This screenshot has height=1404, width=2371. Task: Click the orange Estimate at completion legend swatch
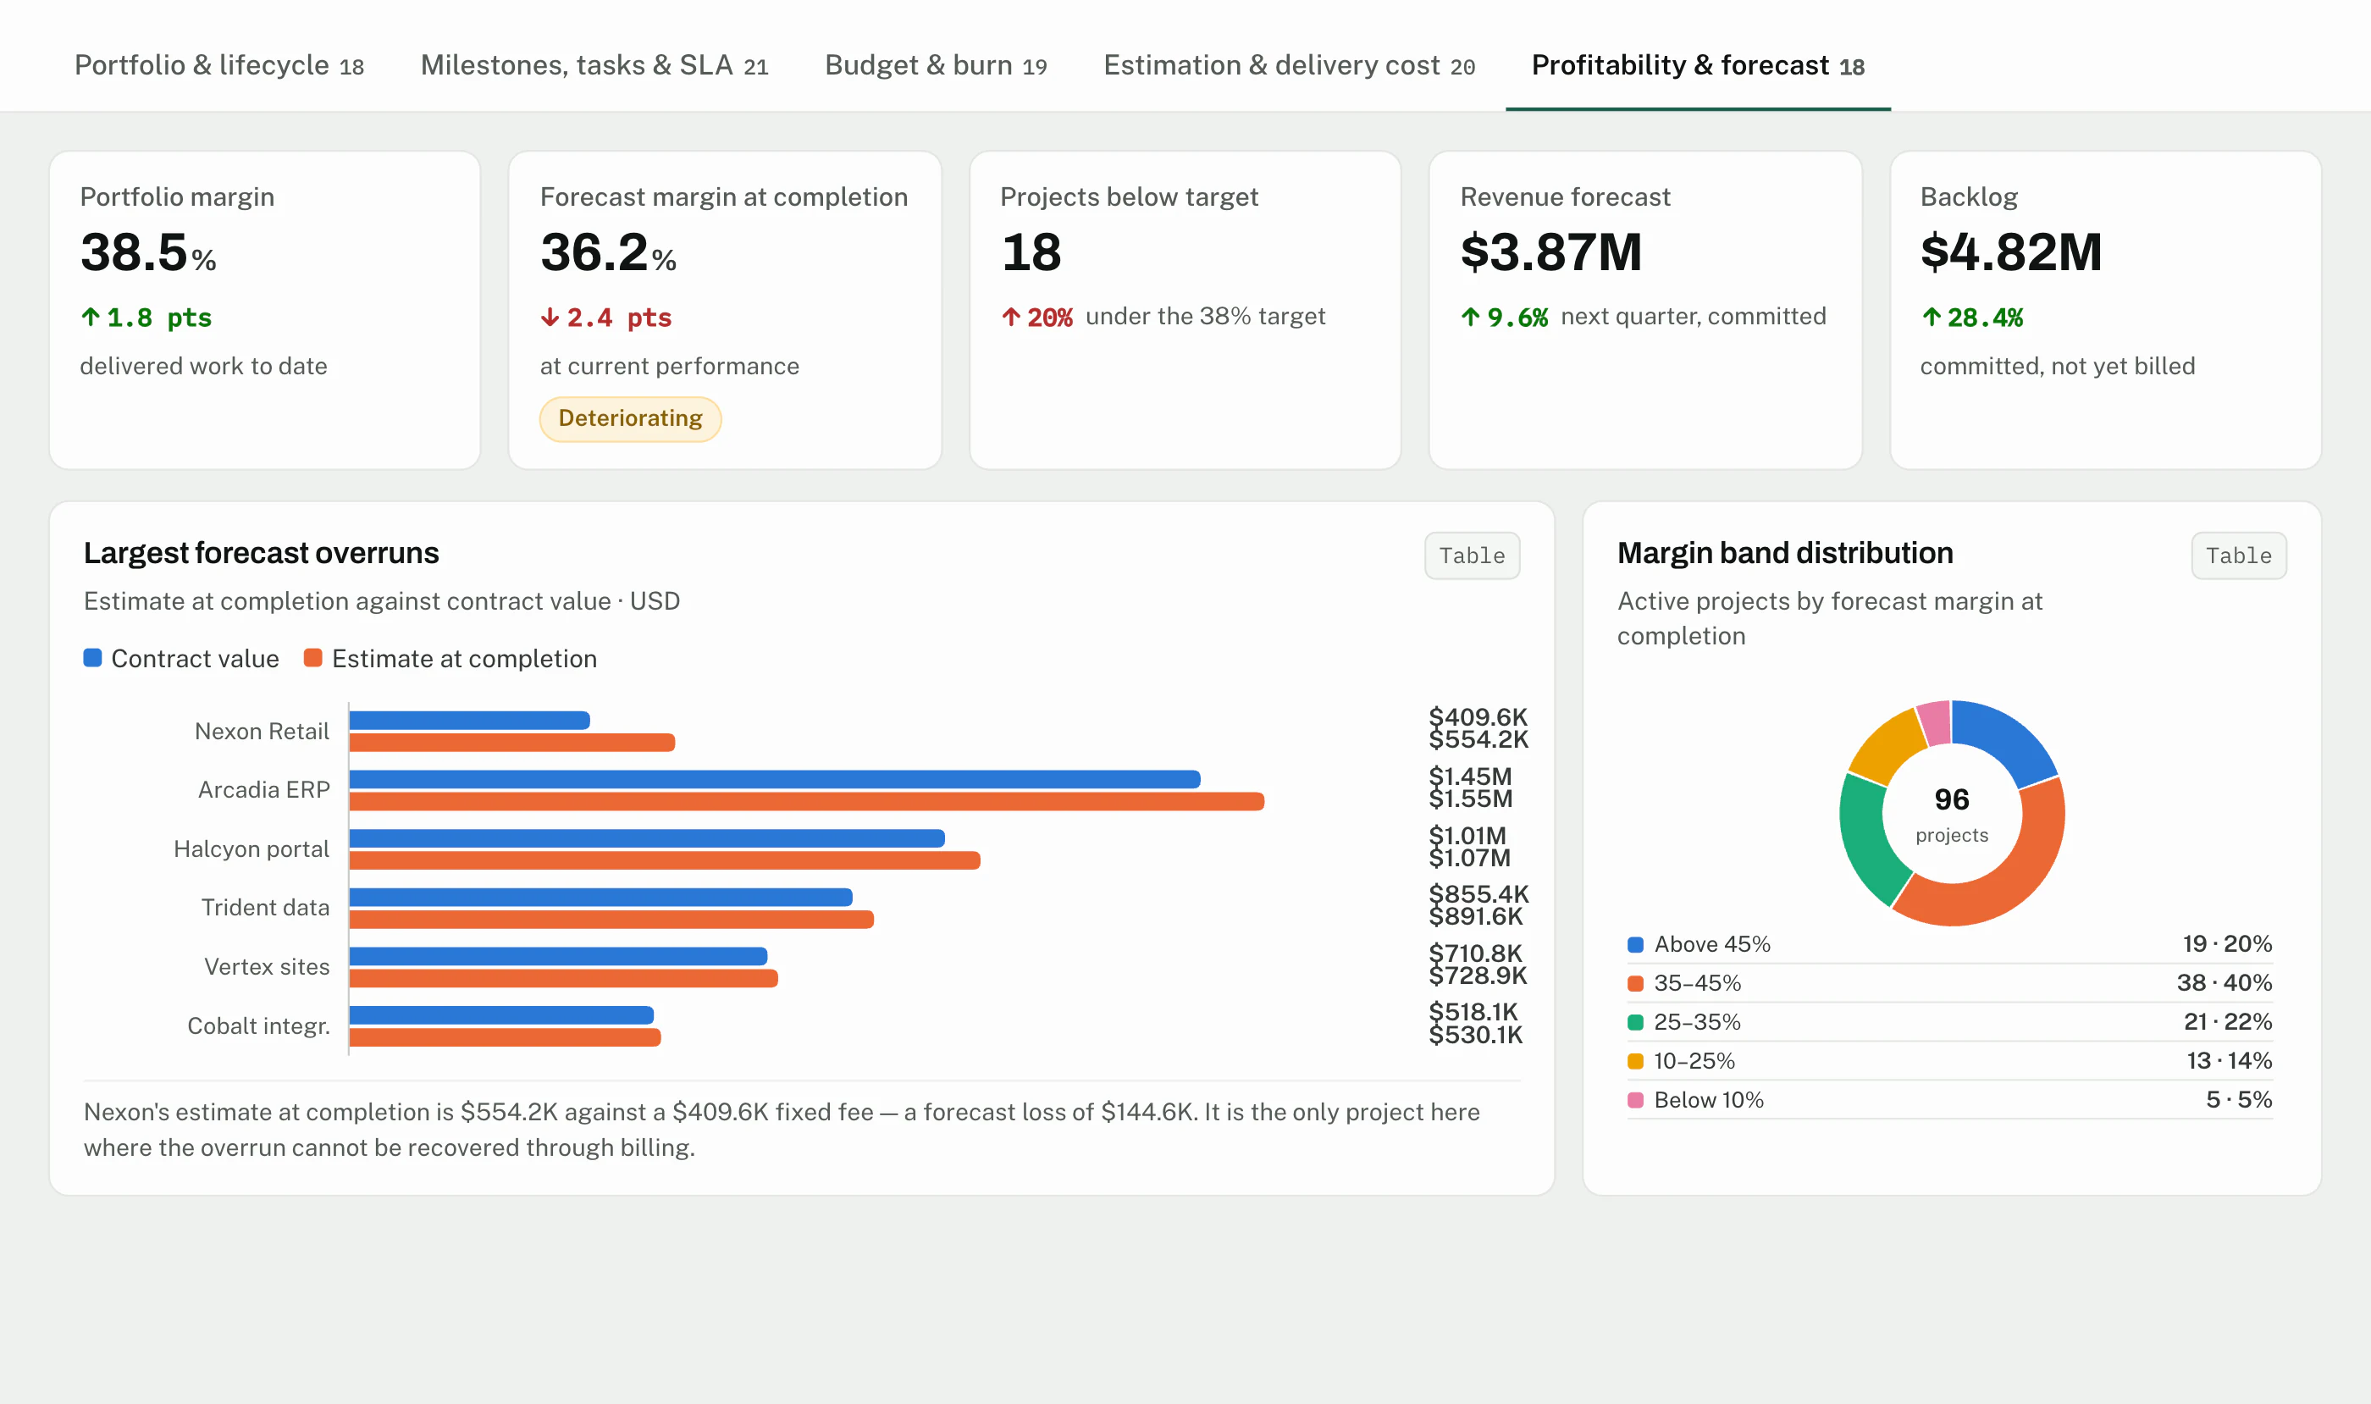pyautogui.click(x=313, y=657)
